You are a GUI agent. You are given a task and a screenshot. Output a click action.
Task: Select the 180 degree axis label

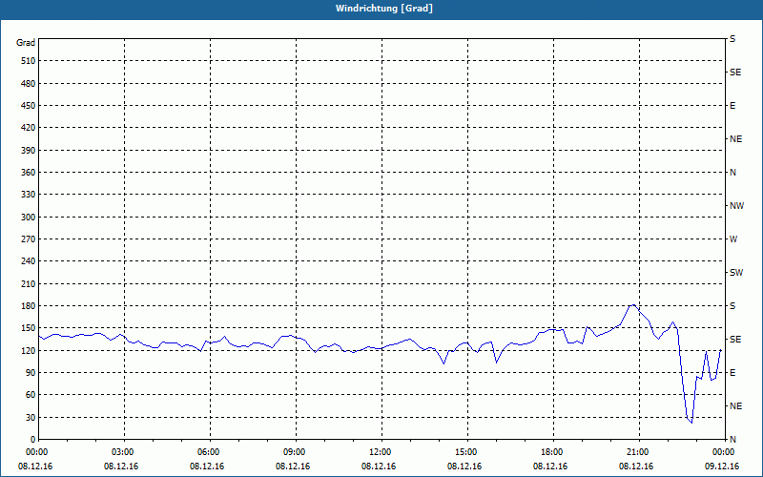[x=26, y=306]
